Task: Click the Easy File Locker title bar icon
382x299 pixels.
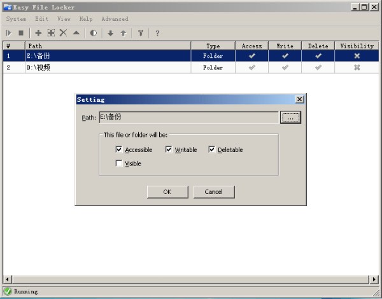Action: [8, 7]
